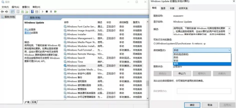Toggle the show/hide console tree icon
The width and height of the screenshot is (236, 108).
tap(13, 12)
